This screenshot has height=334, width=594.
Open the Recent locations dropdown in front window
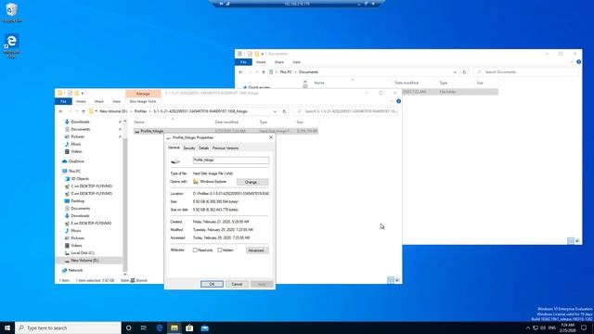76,111
